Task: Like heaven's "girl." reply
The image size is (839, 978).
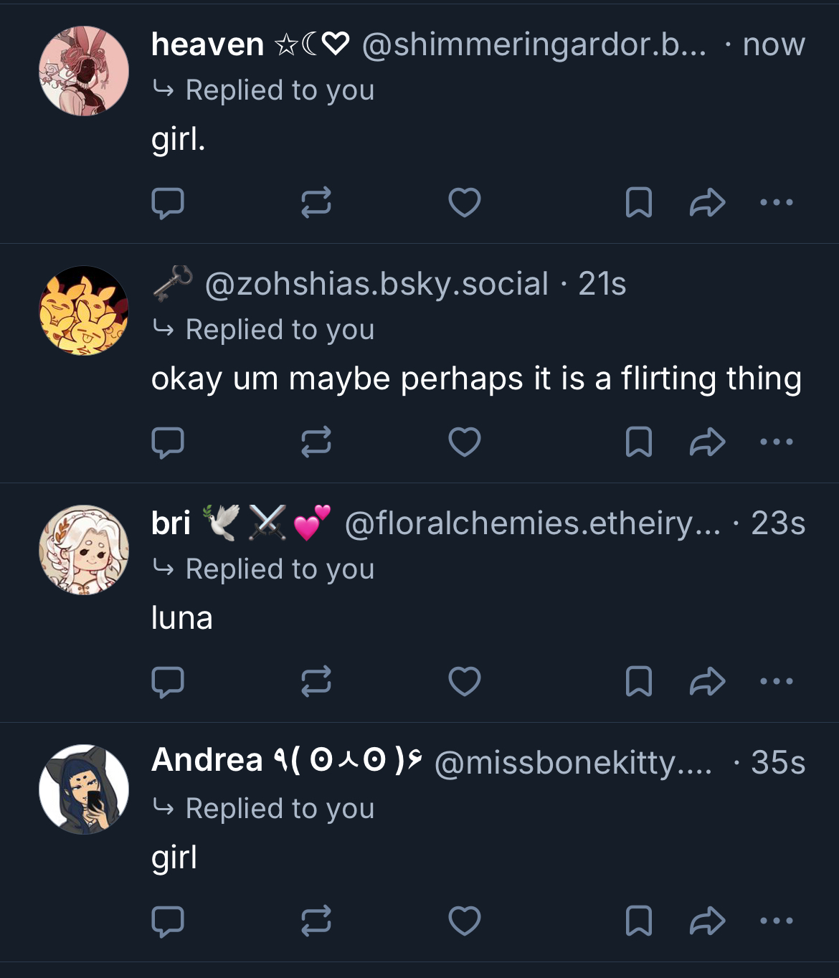Action: [x=464, y=203]
